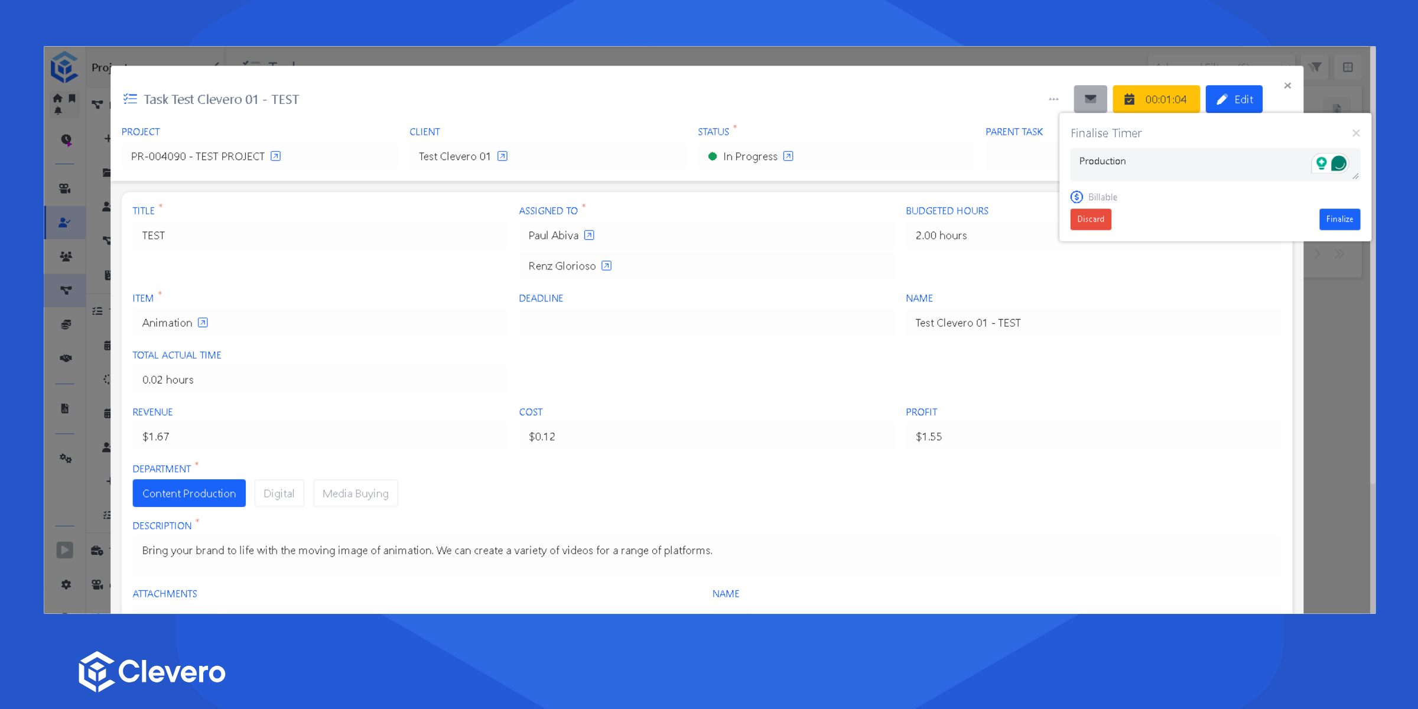Image resolution: width=1418 pixels, height=709 pixels.
Task: Click the blue Finalize button
Action: (x=1339, y=219)
